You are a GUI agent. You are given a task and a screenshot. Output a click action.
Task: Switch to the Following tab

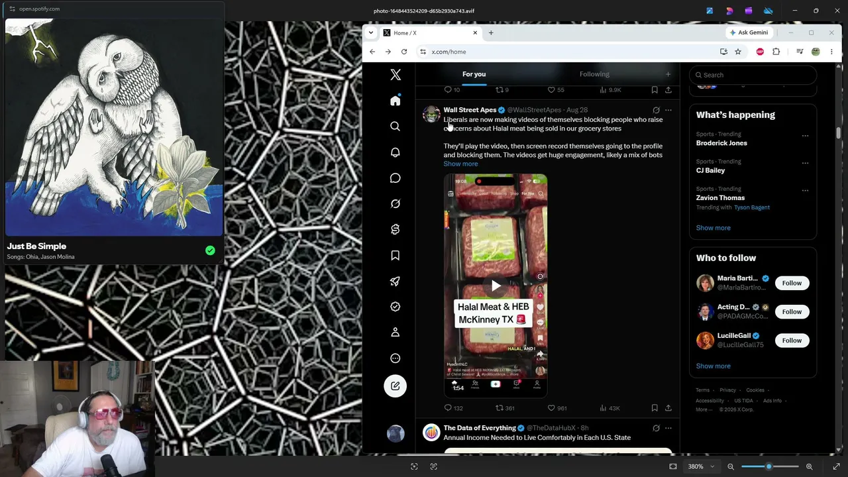(594, 74)
